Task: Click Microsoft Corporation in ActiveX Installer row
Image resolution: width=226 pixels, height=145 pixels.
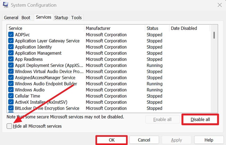Action: pos(106,102)
